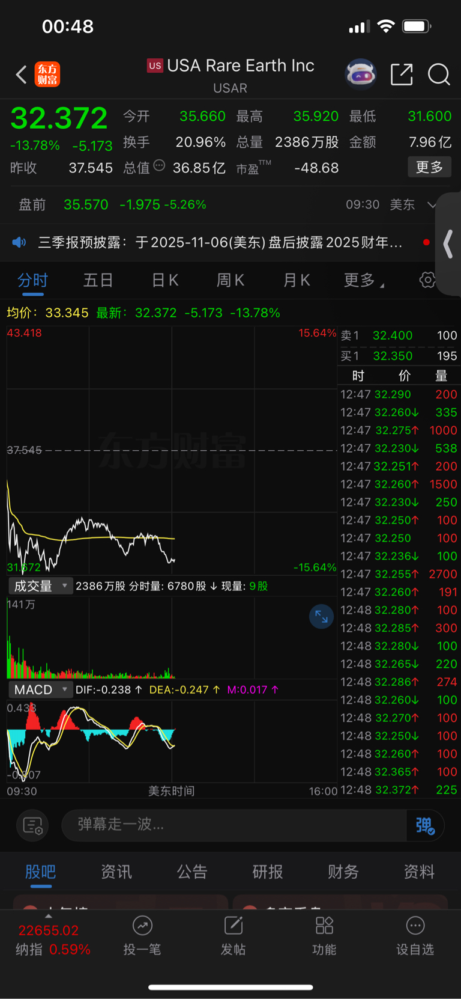Open the robot assistant avatar icon
This screenshot has width=461, height=999.
click(360, 74)
